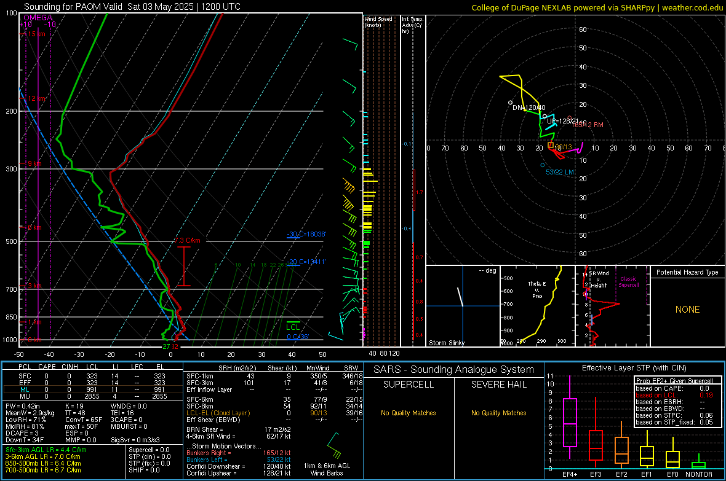726x481 pixels.
Task: Select the magenta OMEGA label
Action: pos(38,18)
